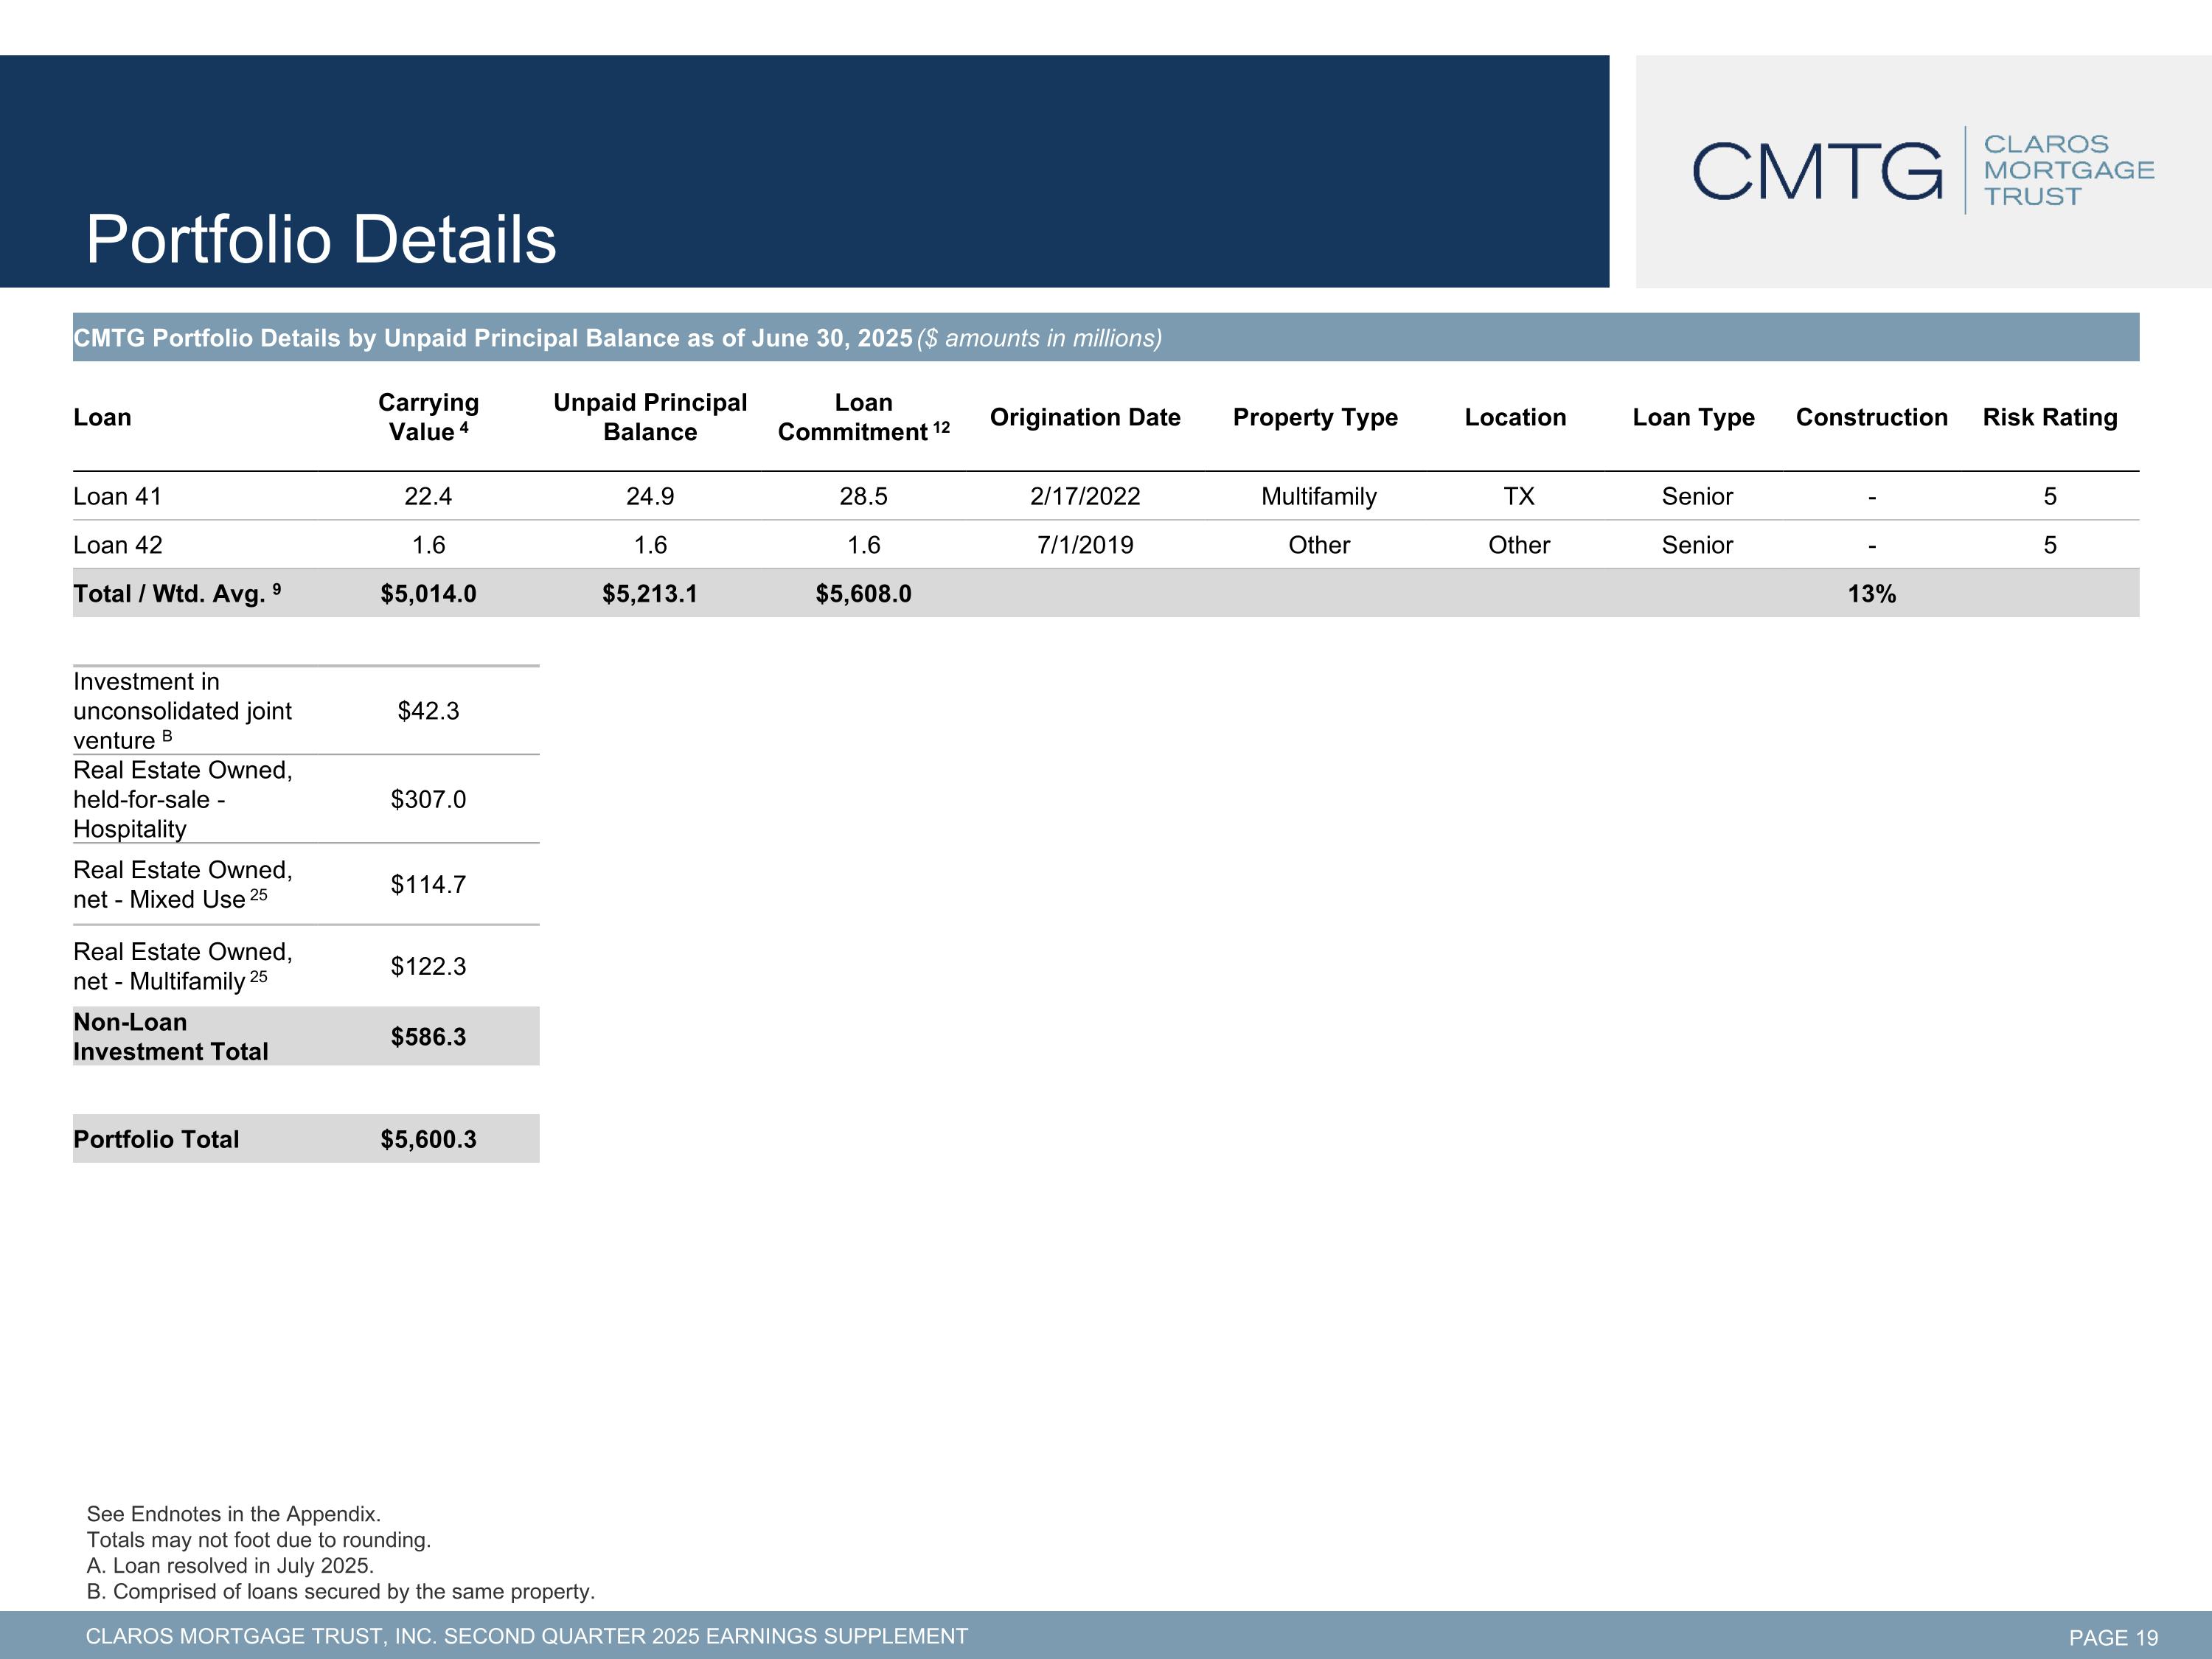Click Loan 41 origination date 2/17/2022
Image resolution: width=2212 pixels, height=1659 pixels.
(1085, 496)
